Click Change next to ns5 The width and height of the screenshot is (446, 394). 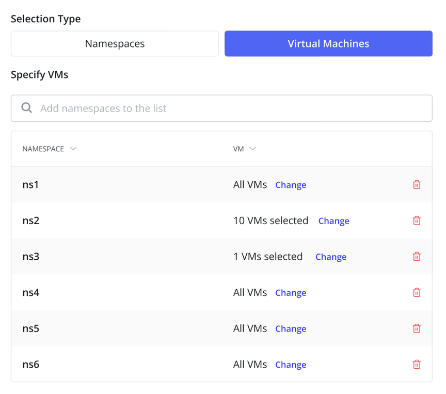pyautogui.click(x=291, y=329)
